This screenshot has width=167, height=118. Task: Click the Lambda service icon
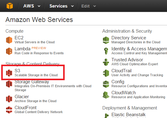coord(9,51)
